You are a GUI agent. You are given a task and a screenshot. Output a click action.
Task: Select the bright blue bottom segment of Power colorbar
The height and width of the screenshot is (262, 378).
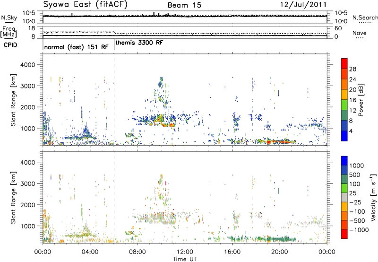tap(344, 136)
